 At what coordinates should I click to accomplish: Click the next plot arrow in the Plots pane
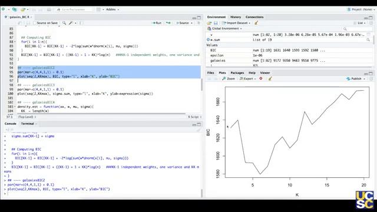click(x=216, y=78)
